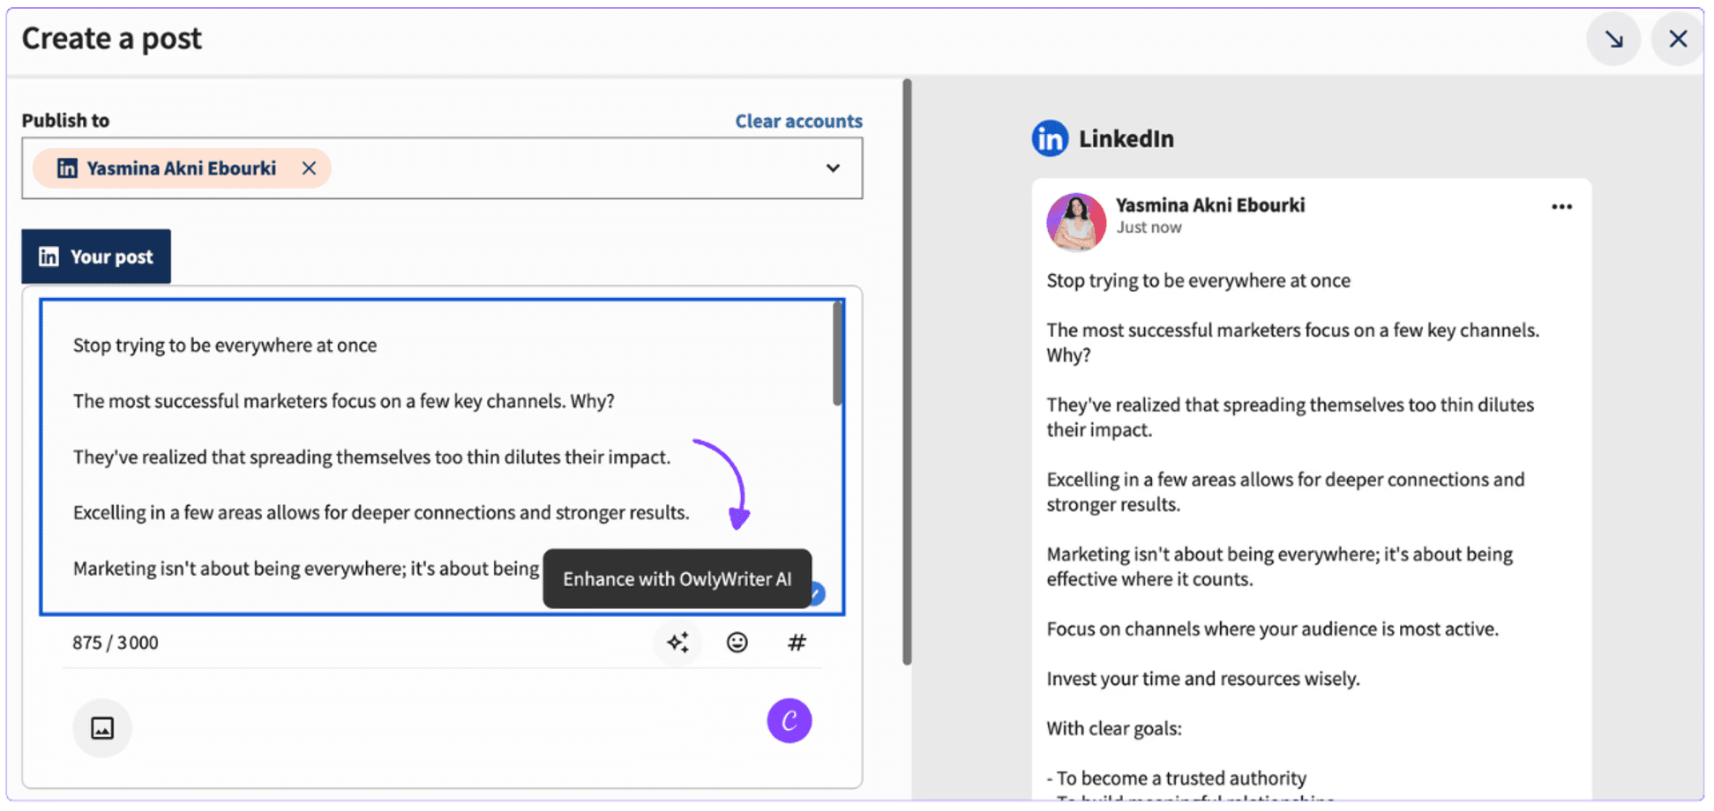Screen dimensions: 1714x811
Task: Click 'To become a trusted authority' preview line
Action: point(1177,778)
